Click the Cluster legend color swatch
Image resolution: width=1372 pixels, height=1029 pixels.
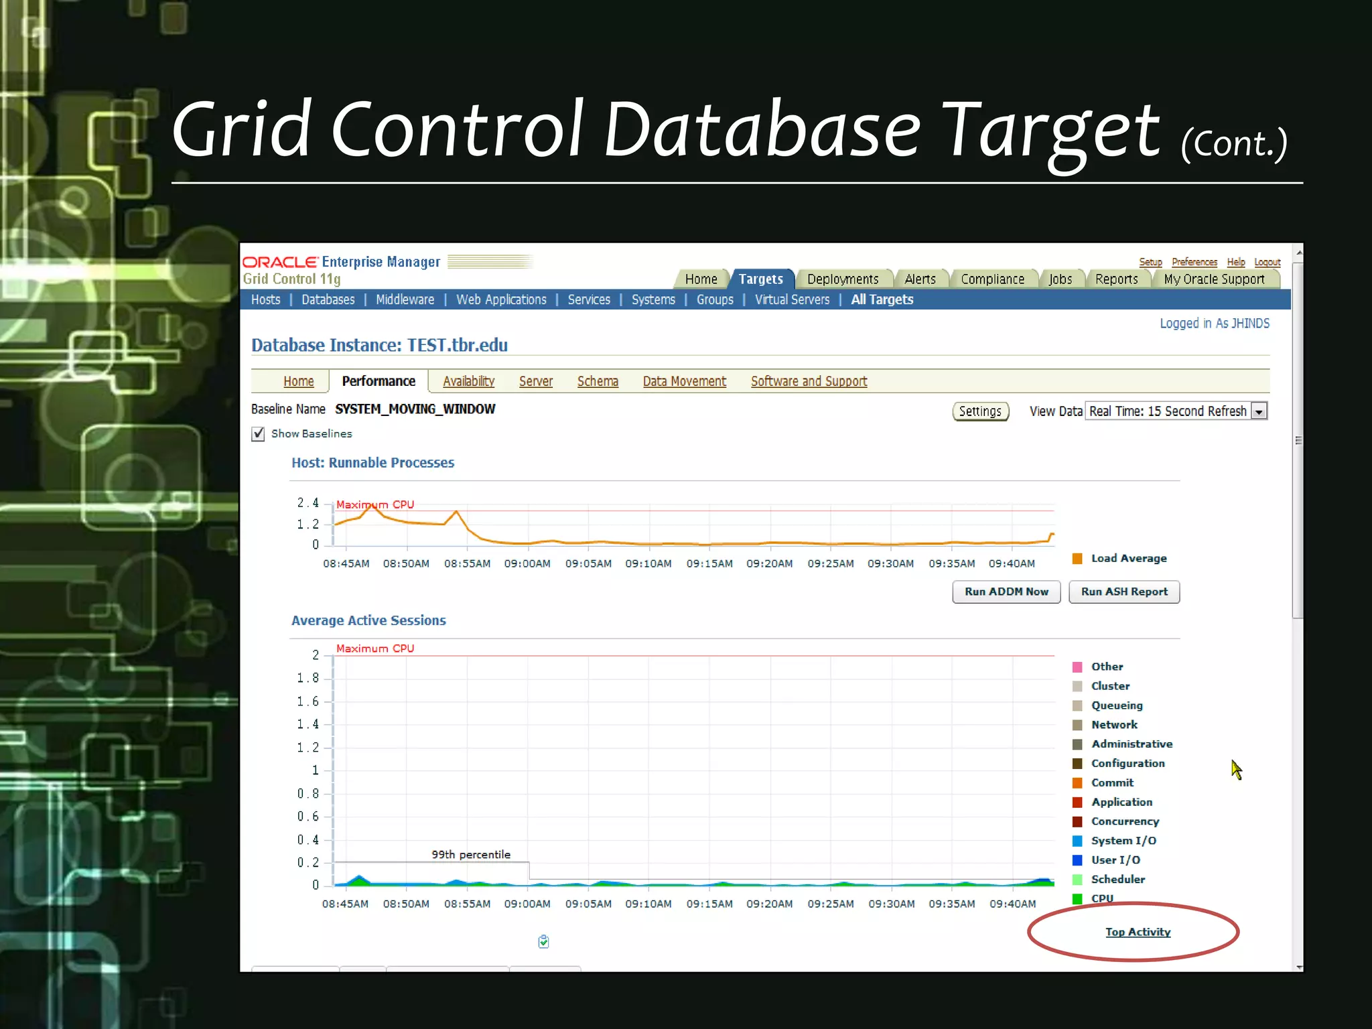click(1077, 686)
